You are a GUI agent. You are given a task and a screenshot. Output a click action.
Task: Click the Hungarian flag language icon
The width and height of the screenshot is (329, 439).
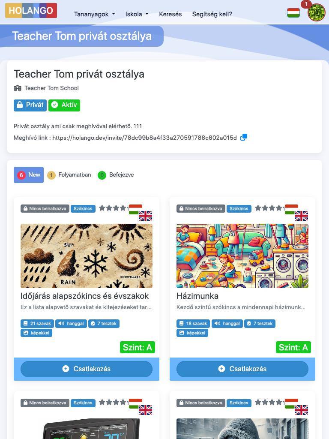pos(293,12)
